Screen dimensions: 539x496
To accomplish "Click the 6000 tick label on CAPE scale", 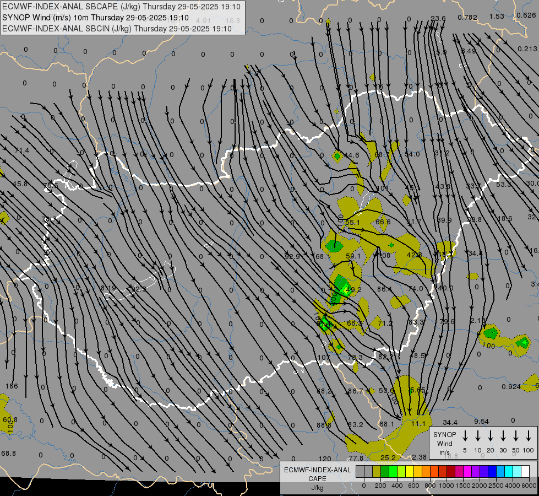I will (529, 486).
